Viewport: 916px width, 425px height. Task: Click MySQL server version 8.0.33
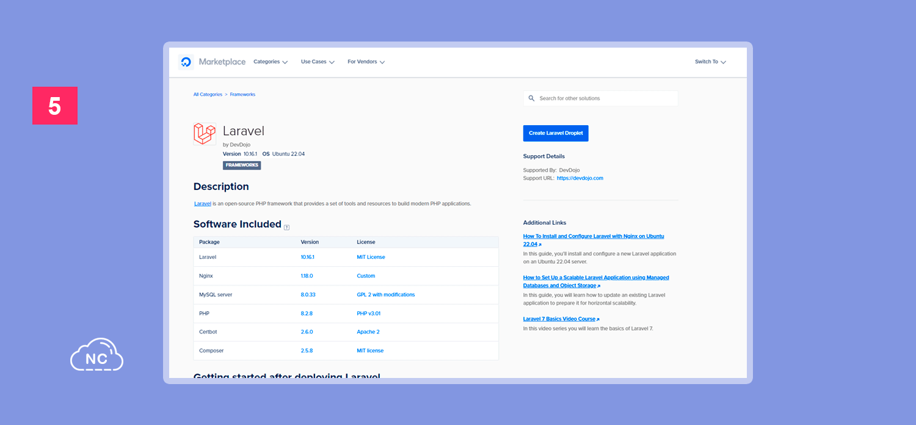coord(308,294)
